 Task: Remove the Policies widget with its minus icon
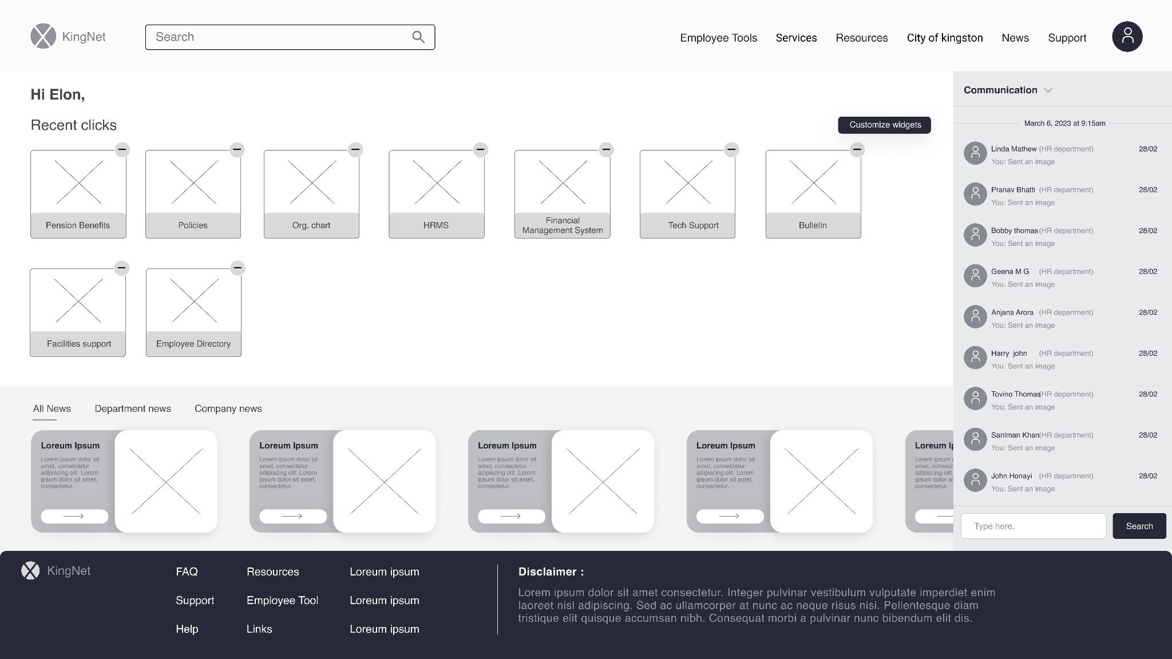point(237,150)
